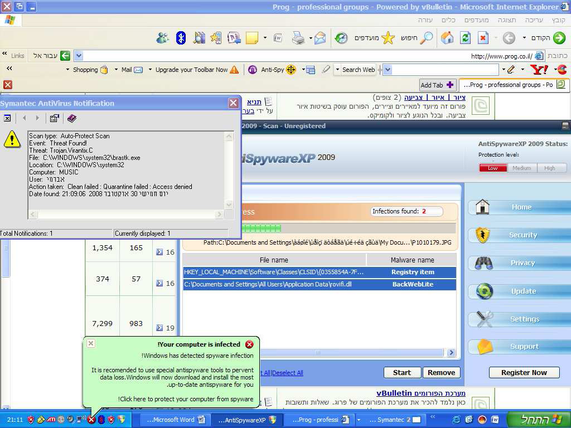The width and height of the screenshot is (571, 428).
Task: Click the Search (חיפוש) magnifier button
Action: point(417,38)
